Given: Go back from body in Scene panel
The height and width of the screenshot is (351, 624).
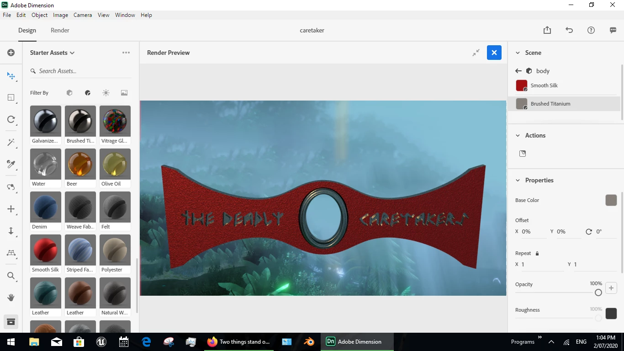Looking at the screenshot, I should pyautogui.click(x=518, y=71).
